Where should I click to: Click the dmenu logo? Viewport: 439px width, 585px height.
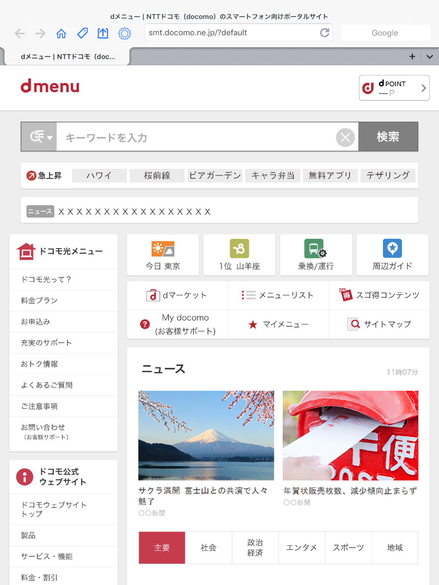point(50,86)
